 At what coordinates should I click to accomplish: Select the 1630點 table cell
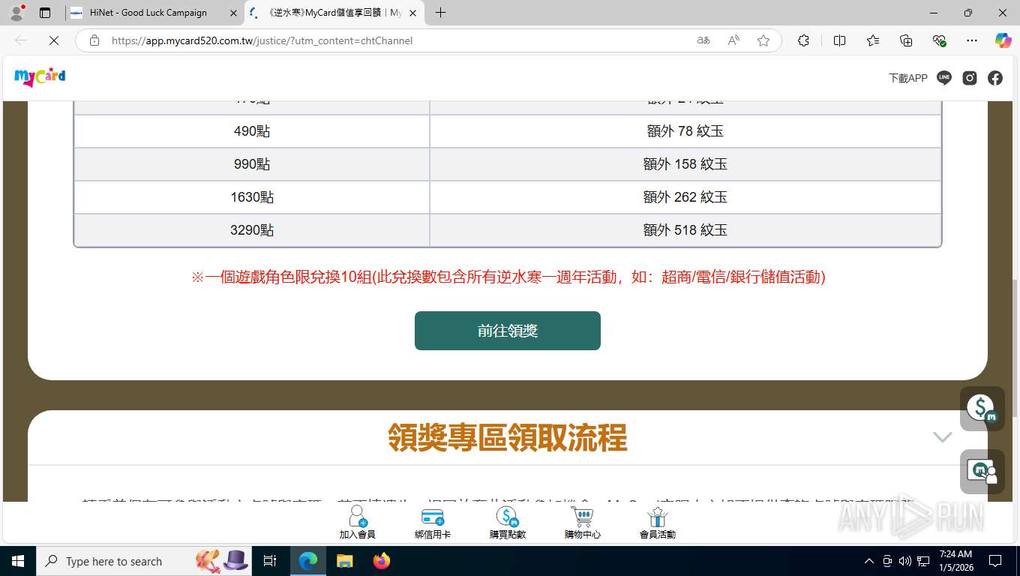click(x=252, y=197)
